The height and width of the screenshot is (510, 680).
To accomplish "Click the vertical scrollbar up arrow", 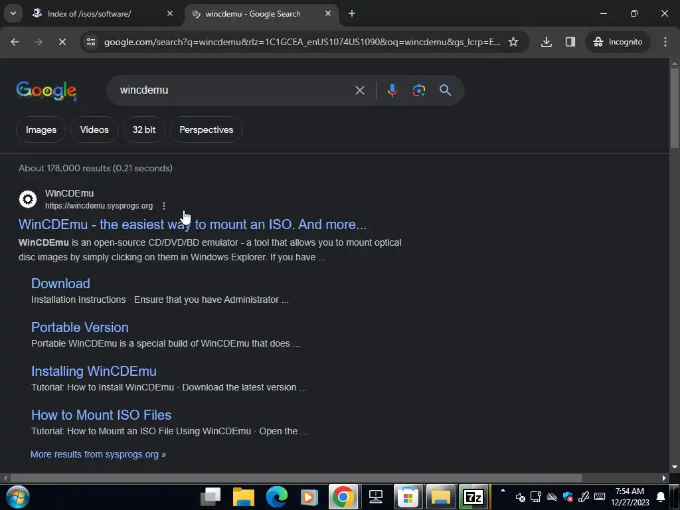I will (675, 63).
